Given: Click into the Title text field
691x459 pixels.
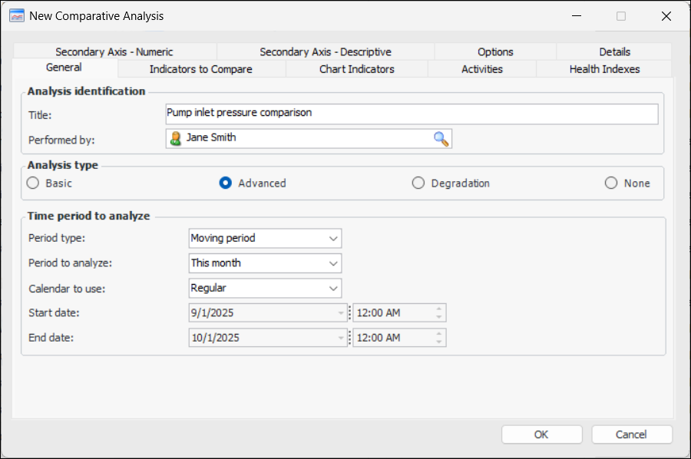Looking at the screenshot, I should click(411, 114).
